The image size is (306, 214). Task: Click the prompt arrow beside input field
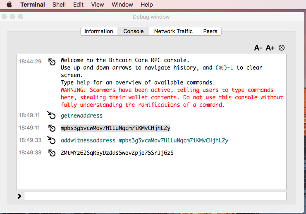click(19, 196)
